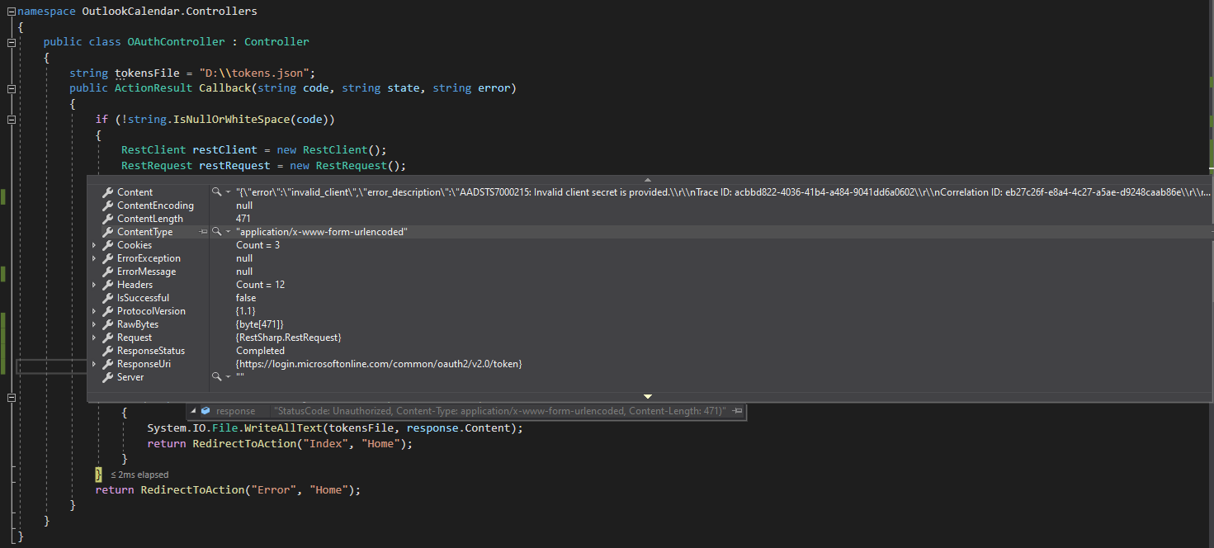Expand the Request property
1214x548 pixels.
click(94, 338)
